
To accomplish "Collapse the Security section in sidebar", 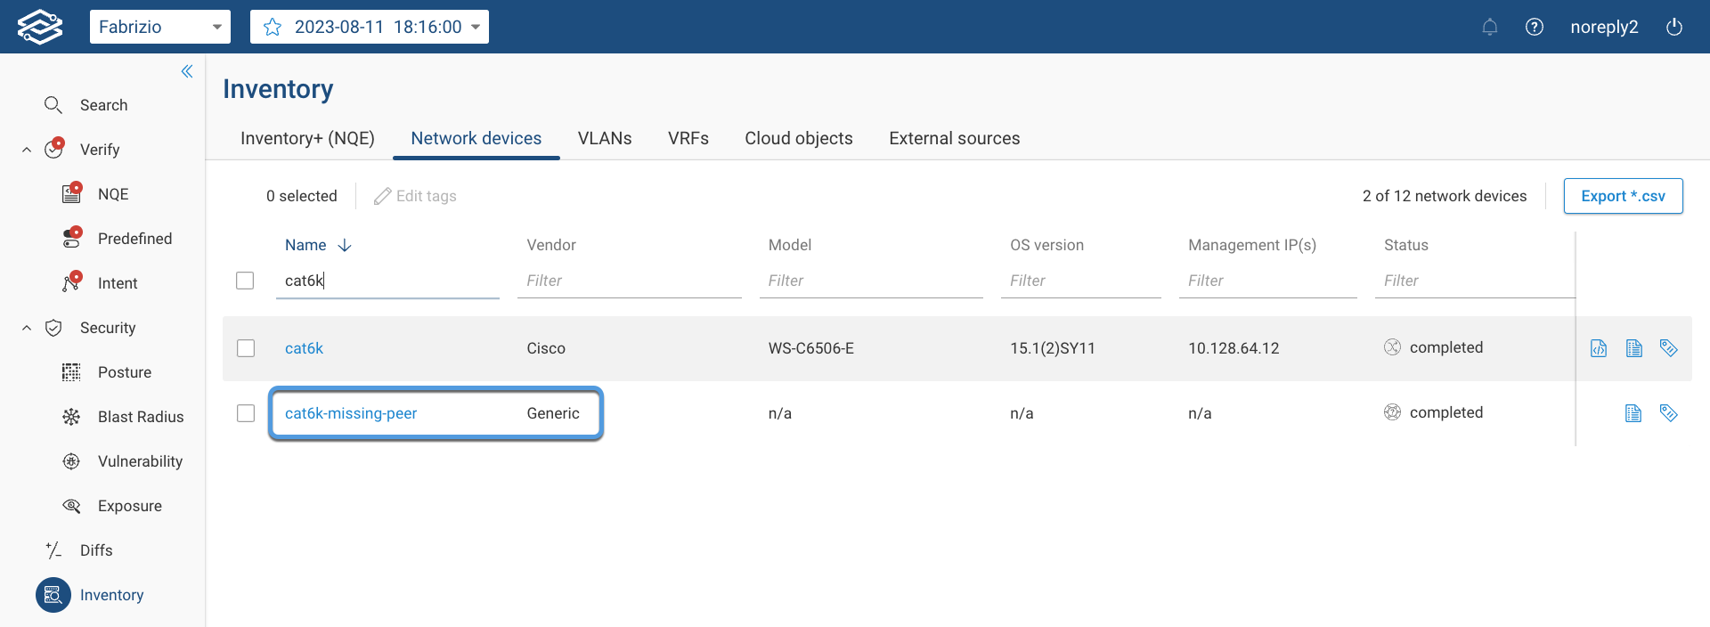I will [x=27, y=328].
